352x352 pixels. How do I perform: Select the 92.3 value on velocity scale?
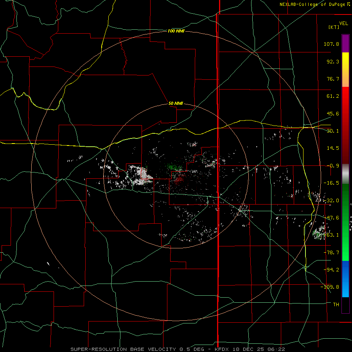pyautogui.click(x=333, y=61)
